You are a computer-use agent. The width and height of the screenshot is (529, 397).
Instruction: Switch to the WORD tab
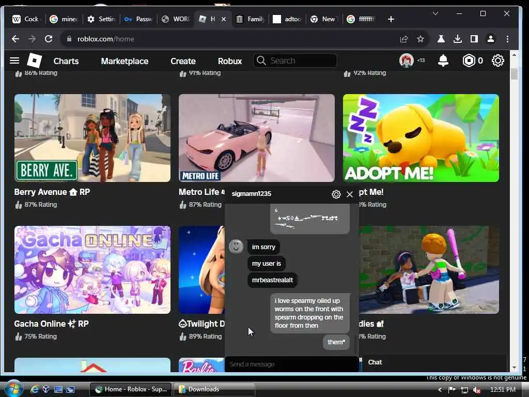coord(176,19)
